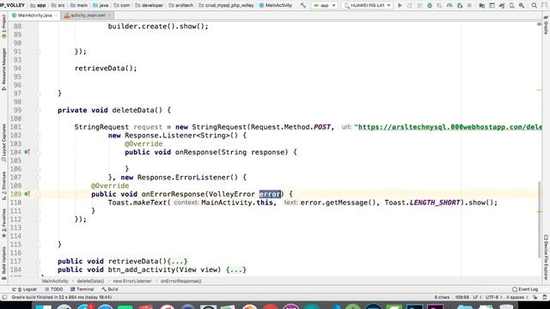Click the Attach Debugger to Android Process icon
The width and height of the screenshot is (550, 309).
460,5
